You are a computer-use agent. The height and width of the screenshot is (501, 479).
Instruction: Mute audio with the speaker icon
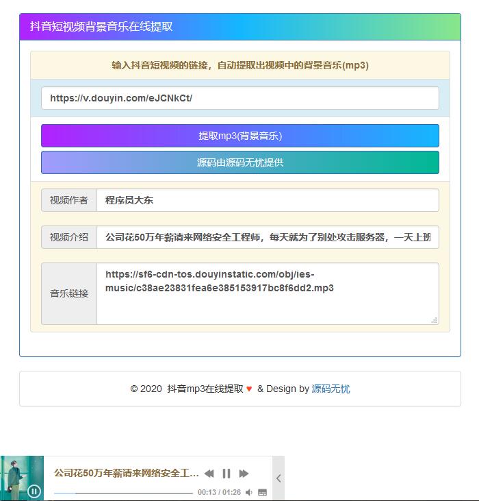pyautogui.click(x=249, y=492)
